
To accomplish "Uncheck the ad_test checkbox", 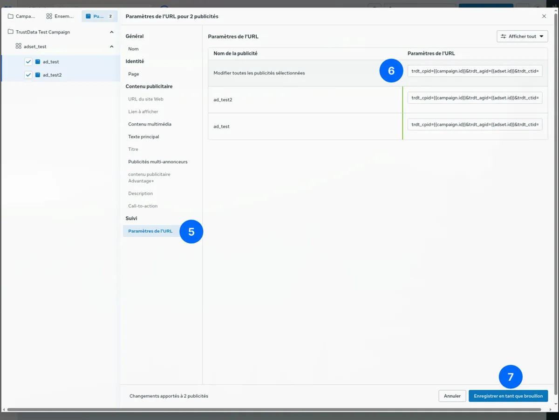I will tap(28, 61).
